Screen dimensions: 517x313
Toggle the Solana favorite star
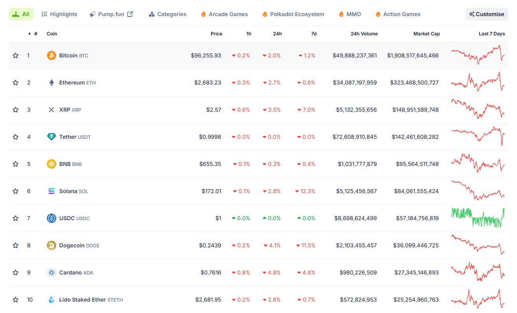coord(15,191)
